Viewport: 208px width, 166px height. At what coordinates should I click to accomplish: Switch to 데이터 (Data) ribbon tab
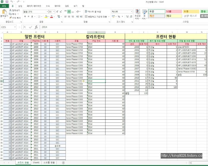(57, 6)
